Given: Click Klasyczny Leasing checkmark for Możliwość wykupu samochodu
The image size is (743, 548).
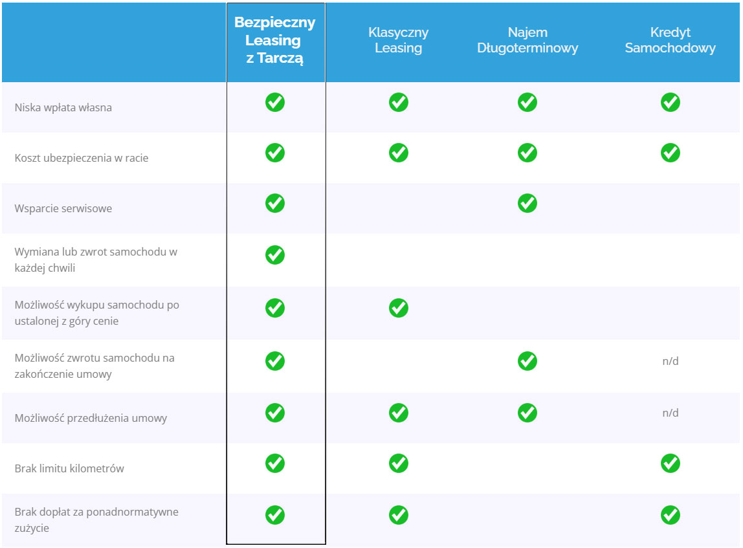Looking at the screenshot, I should 399,308.
